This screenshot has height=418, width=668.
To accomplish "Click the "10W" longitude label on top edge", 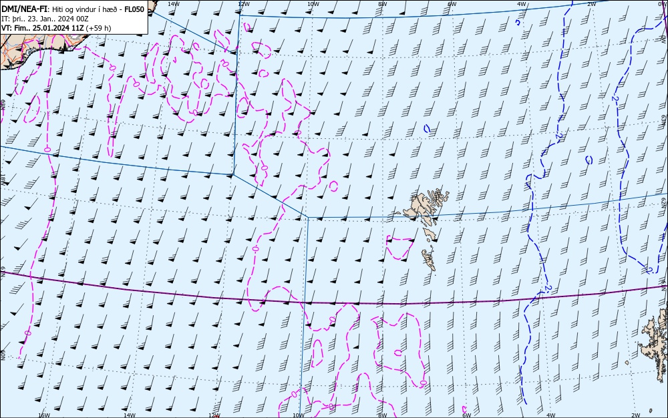I will (313, 4).
